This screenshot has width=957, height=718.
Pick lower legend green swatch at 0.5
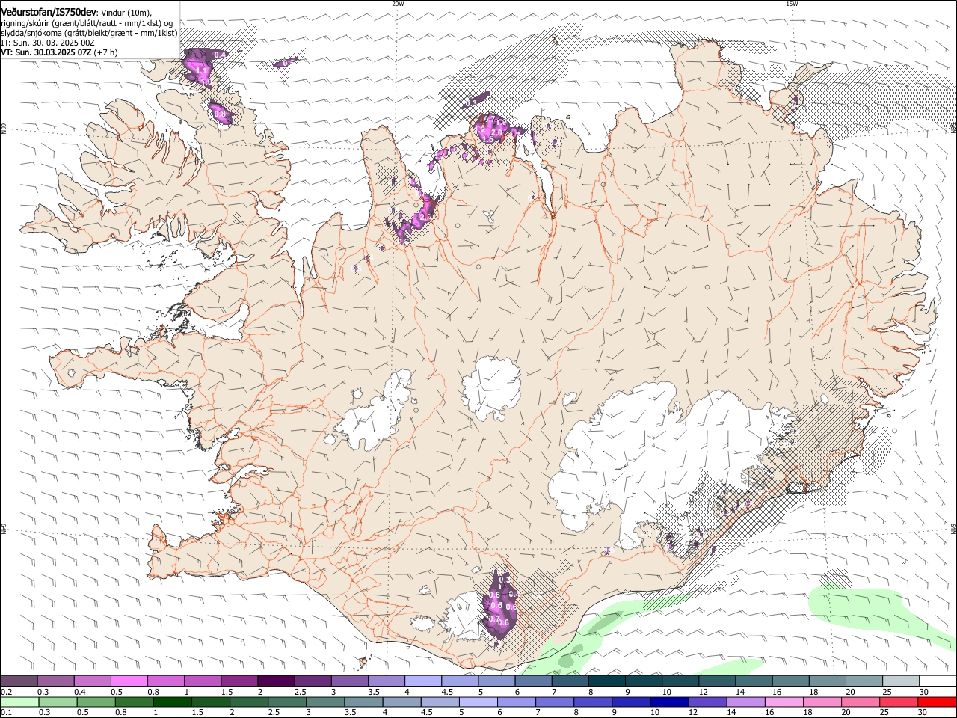[96, 702]
